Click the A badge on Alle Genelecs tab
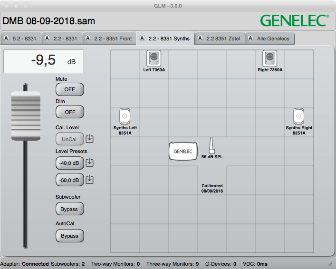This screenshot has height=269, width=336. (250, 38)
